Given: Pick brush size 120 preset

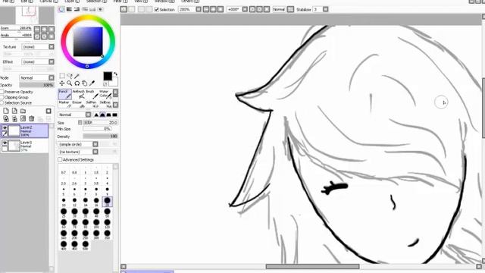Looking at the screenshot, I should coord(107,224).
